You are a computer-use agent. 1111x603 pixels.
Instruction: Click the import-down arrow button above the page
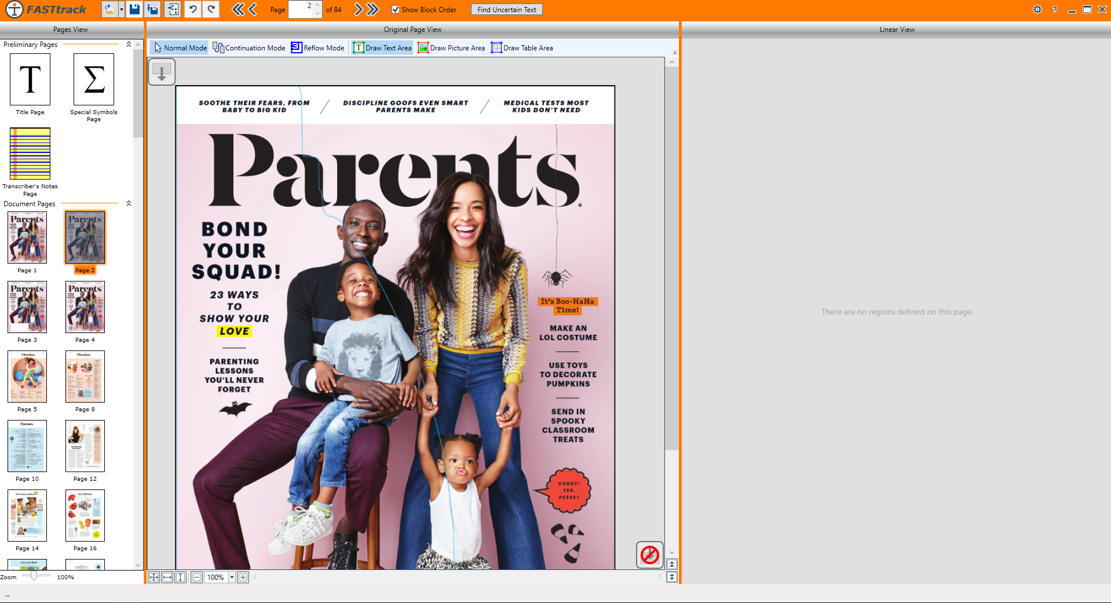point(162,72)
